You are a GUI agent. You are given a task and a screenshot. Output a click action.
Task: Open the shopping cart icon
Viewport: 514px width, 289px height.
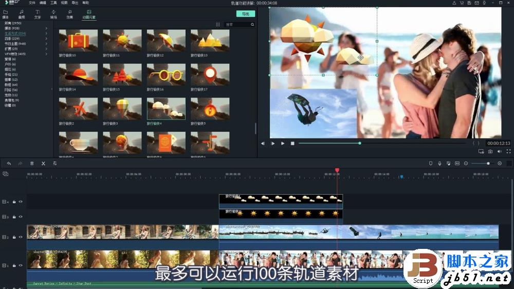pyautogui.click(x=462, y=3)
